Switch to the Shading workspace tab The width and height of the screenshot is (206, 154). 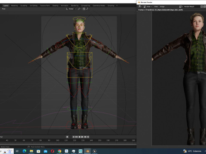tap(55, 6)
